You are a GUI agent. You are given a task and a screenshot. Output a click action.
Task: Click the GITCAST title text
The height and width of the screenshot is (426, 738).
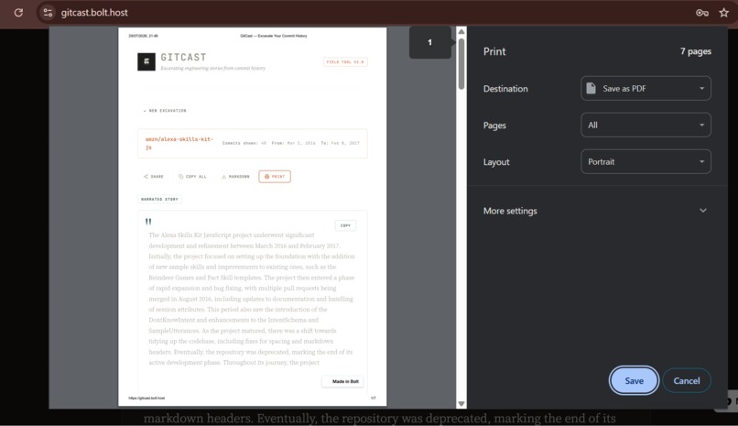[x=183, y=57]
